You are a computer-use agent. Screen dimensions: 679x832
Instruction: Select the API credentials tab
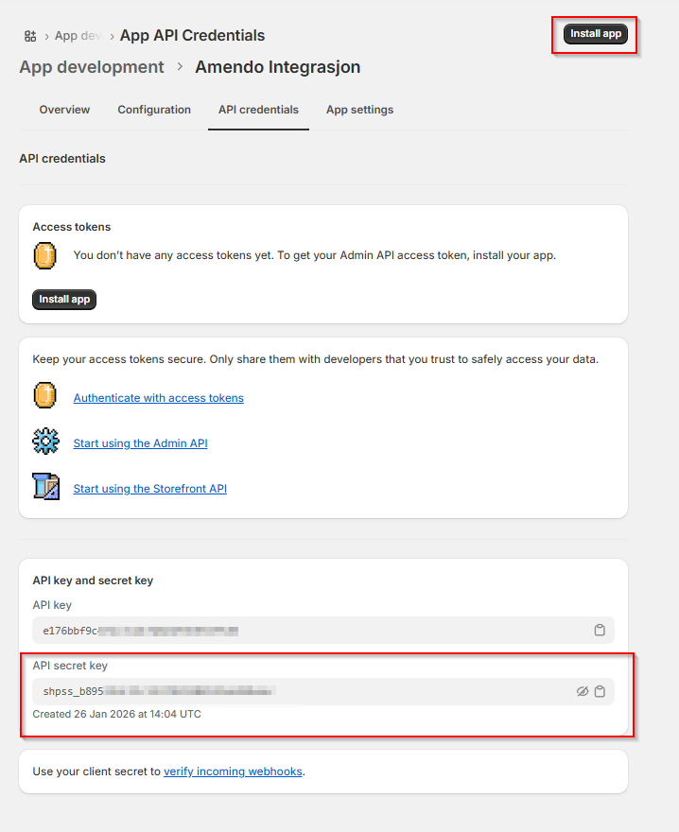258,110
